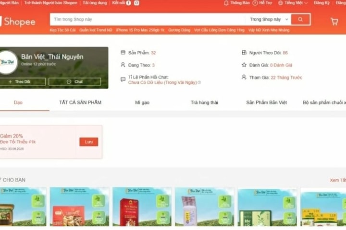
Task: Click 0 Đánh Giá rating text
Action: [x=281, y=65]
